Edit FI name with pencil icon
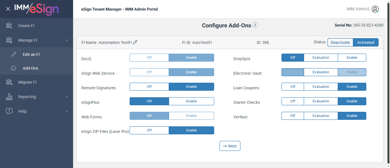 pos(135,42)
